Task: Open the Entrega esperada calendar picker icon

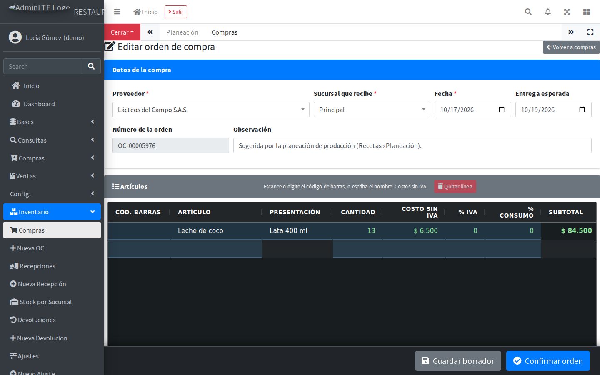Action: pos(582,110)
